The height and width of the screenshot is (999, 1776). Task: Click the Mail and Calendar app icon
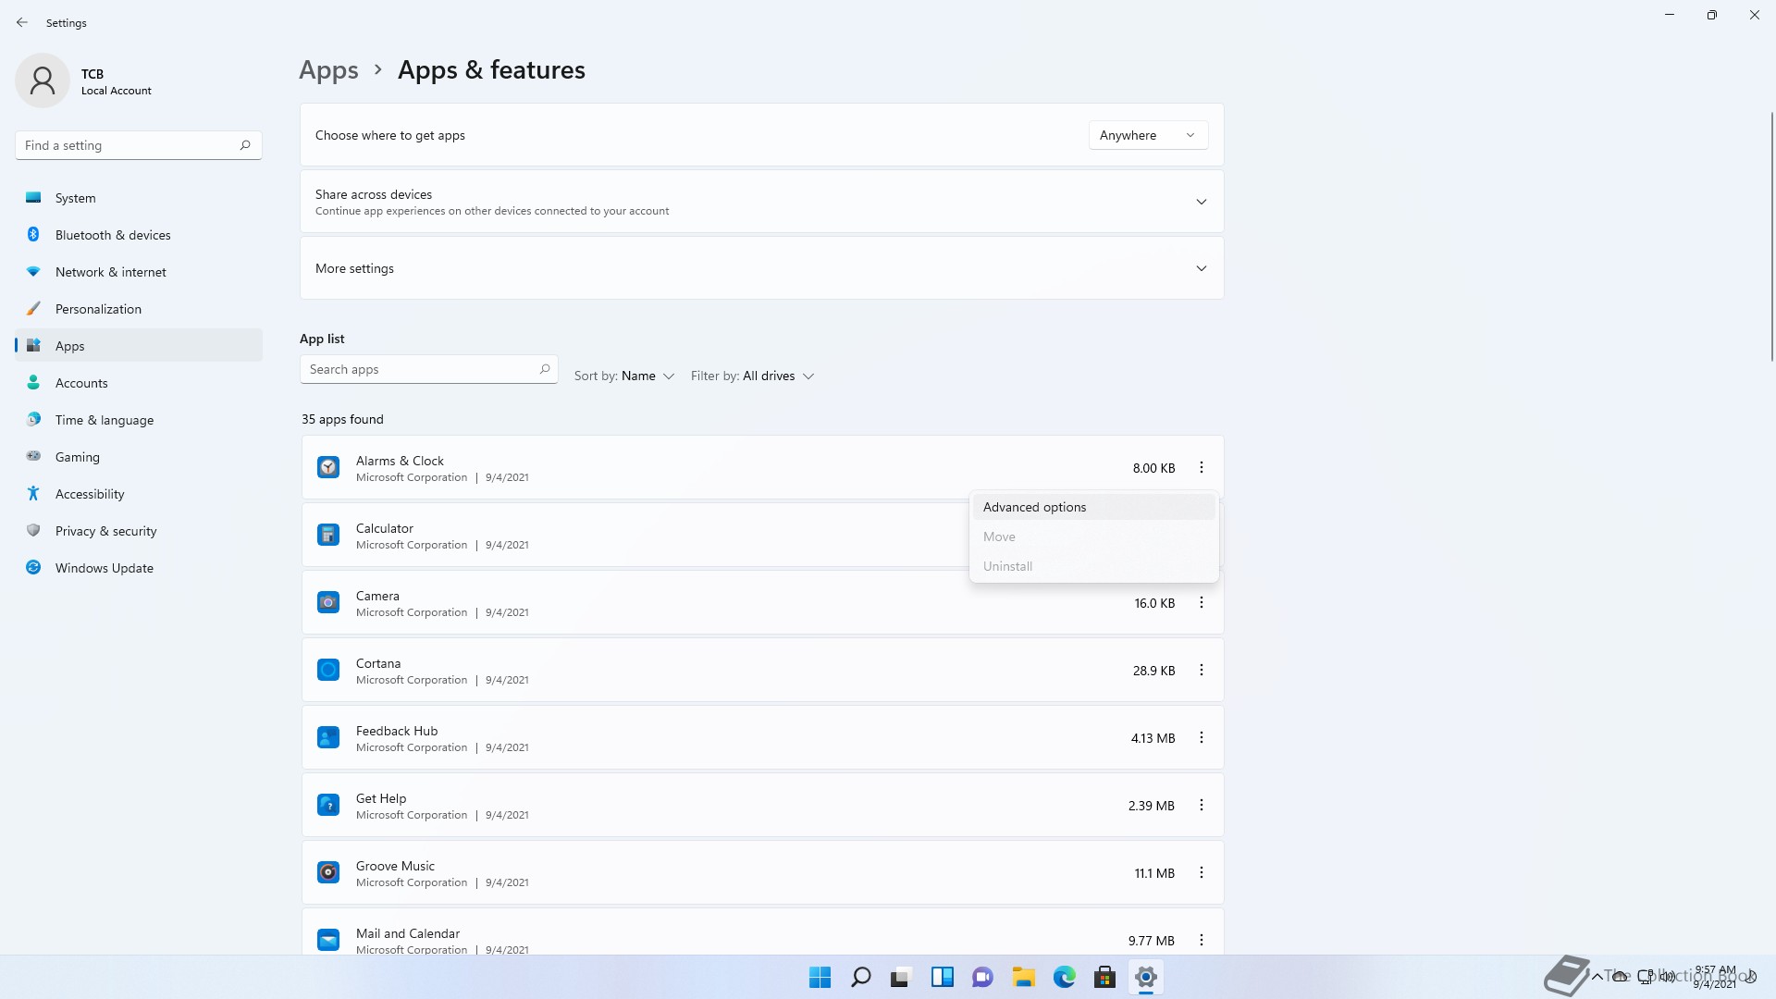(328, 941)
